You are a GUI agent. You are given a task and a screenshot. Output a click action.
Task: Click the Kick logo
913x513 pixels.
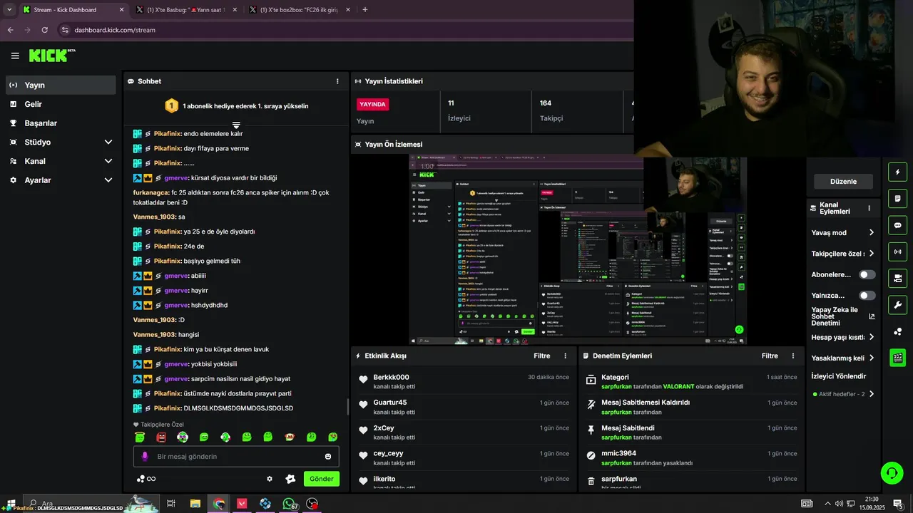click(x=49, y=56)
